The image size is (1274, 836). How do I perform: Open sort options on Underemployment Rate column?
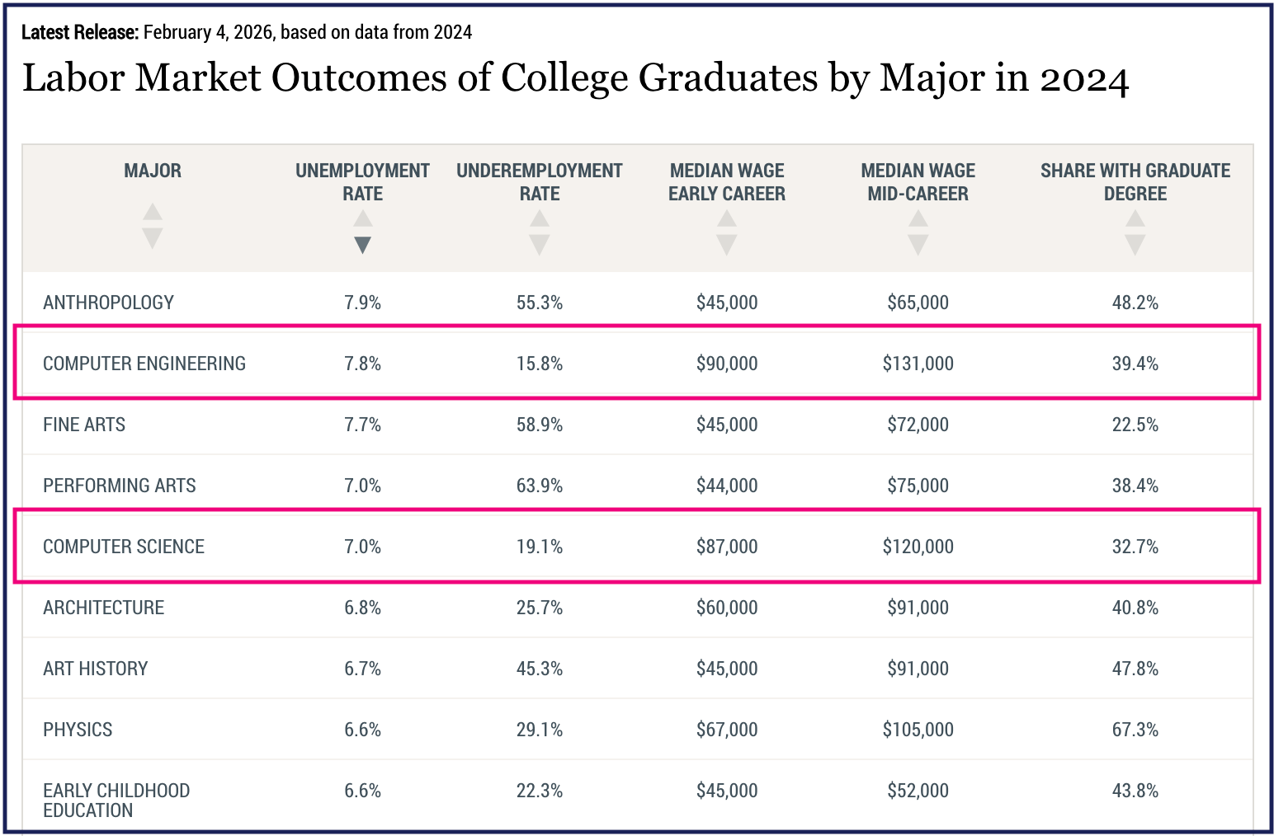pyautogui.click(x=540, y=232)
